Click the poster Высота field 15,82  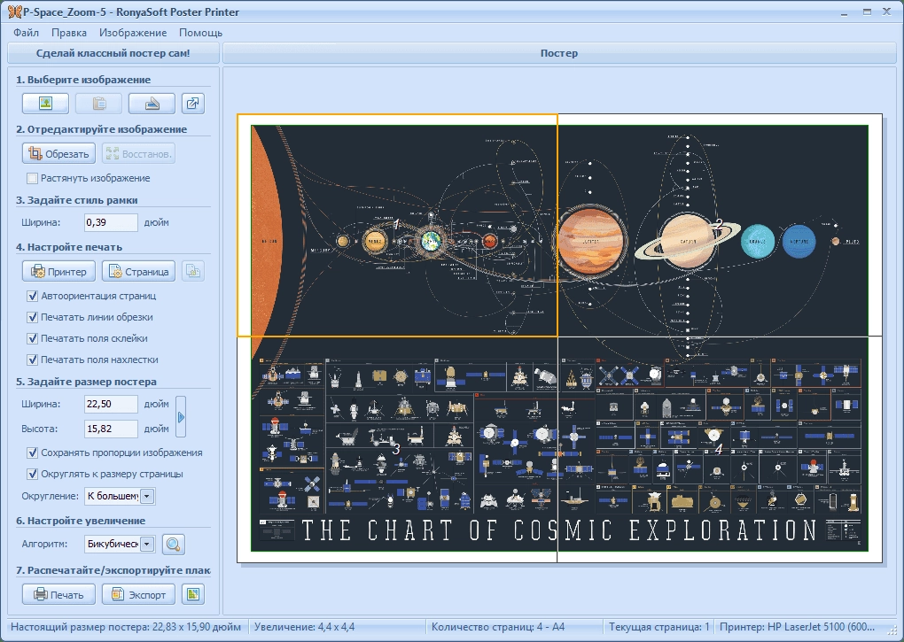[111, 429]
